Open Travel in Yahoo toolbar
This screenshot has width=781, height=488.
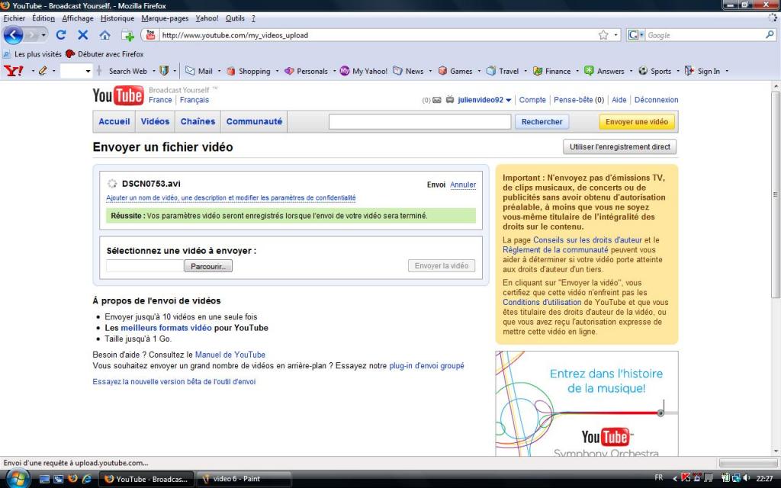point(503,71)
